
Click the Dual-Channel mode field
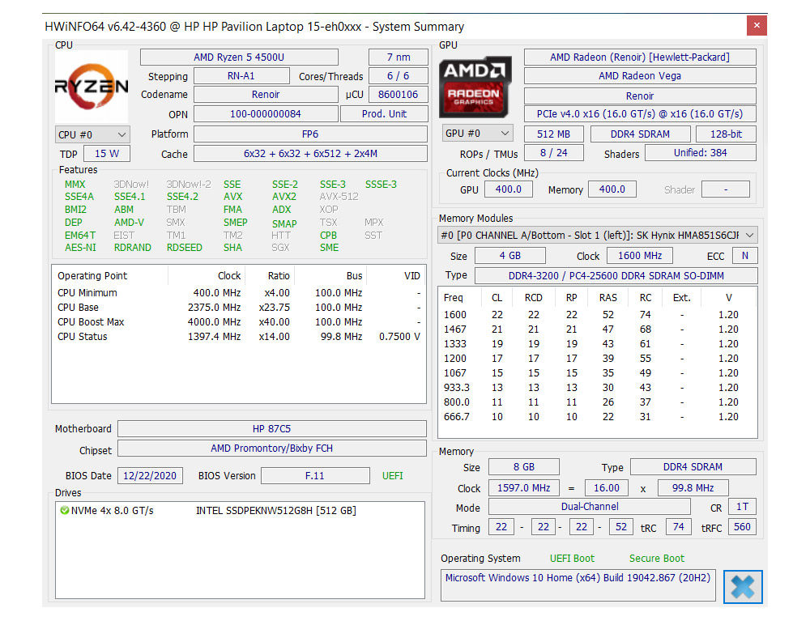[x=590, y=507]
